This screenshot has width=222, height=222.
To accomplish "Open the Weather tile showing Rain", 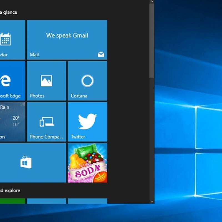I will pos(12,122).
